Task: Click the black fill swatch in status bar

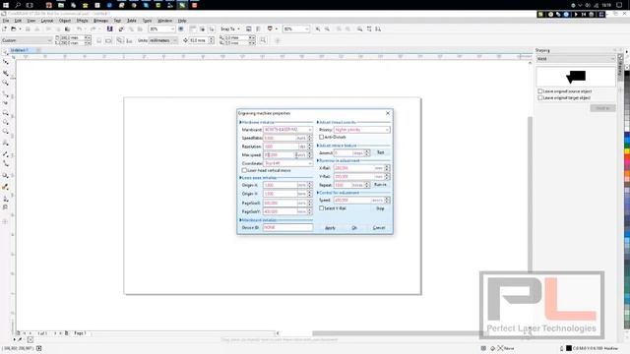Action: [x=569, y=348]
